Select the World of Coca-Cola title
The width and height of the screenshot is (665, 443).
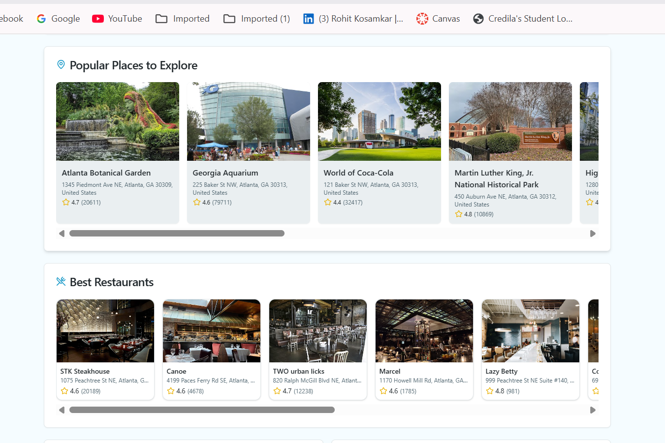tap(358, 173)
